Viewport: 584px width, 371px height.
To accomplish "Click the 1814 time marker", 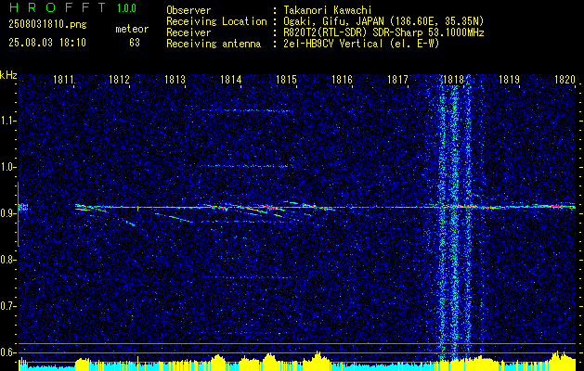I will (x=230, y=79).
